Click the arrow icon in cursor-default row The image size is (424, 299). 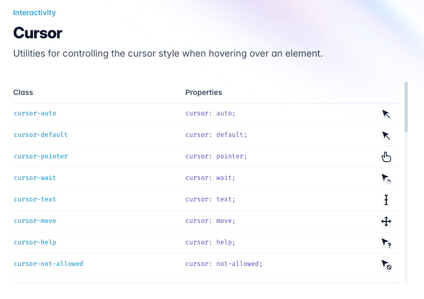[x=386, y=135]
